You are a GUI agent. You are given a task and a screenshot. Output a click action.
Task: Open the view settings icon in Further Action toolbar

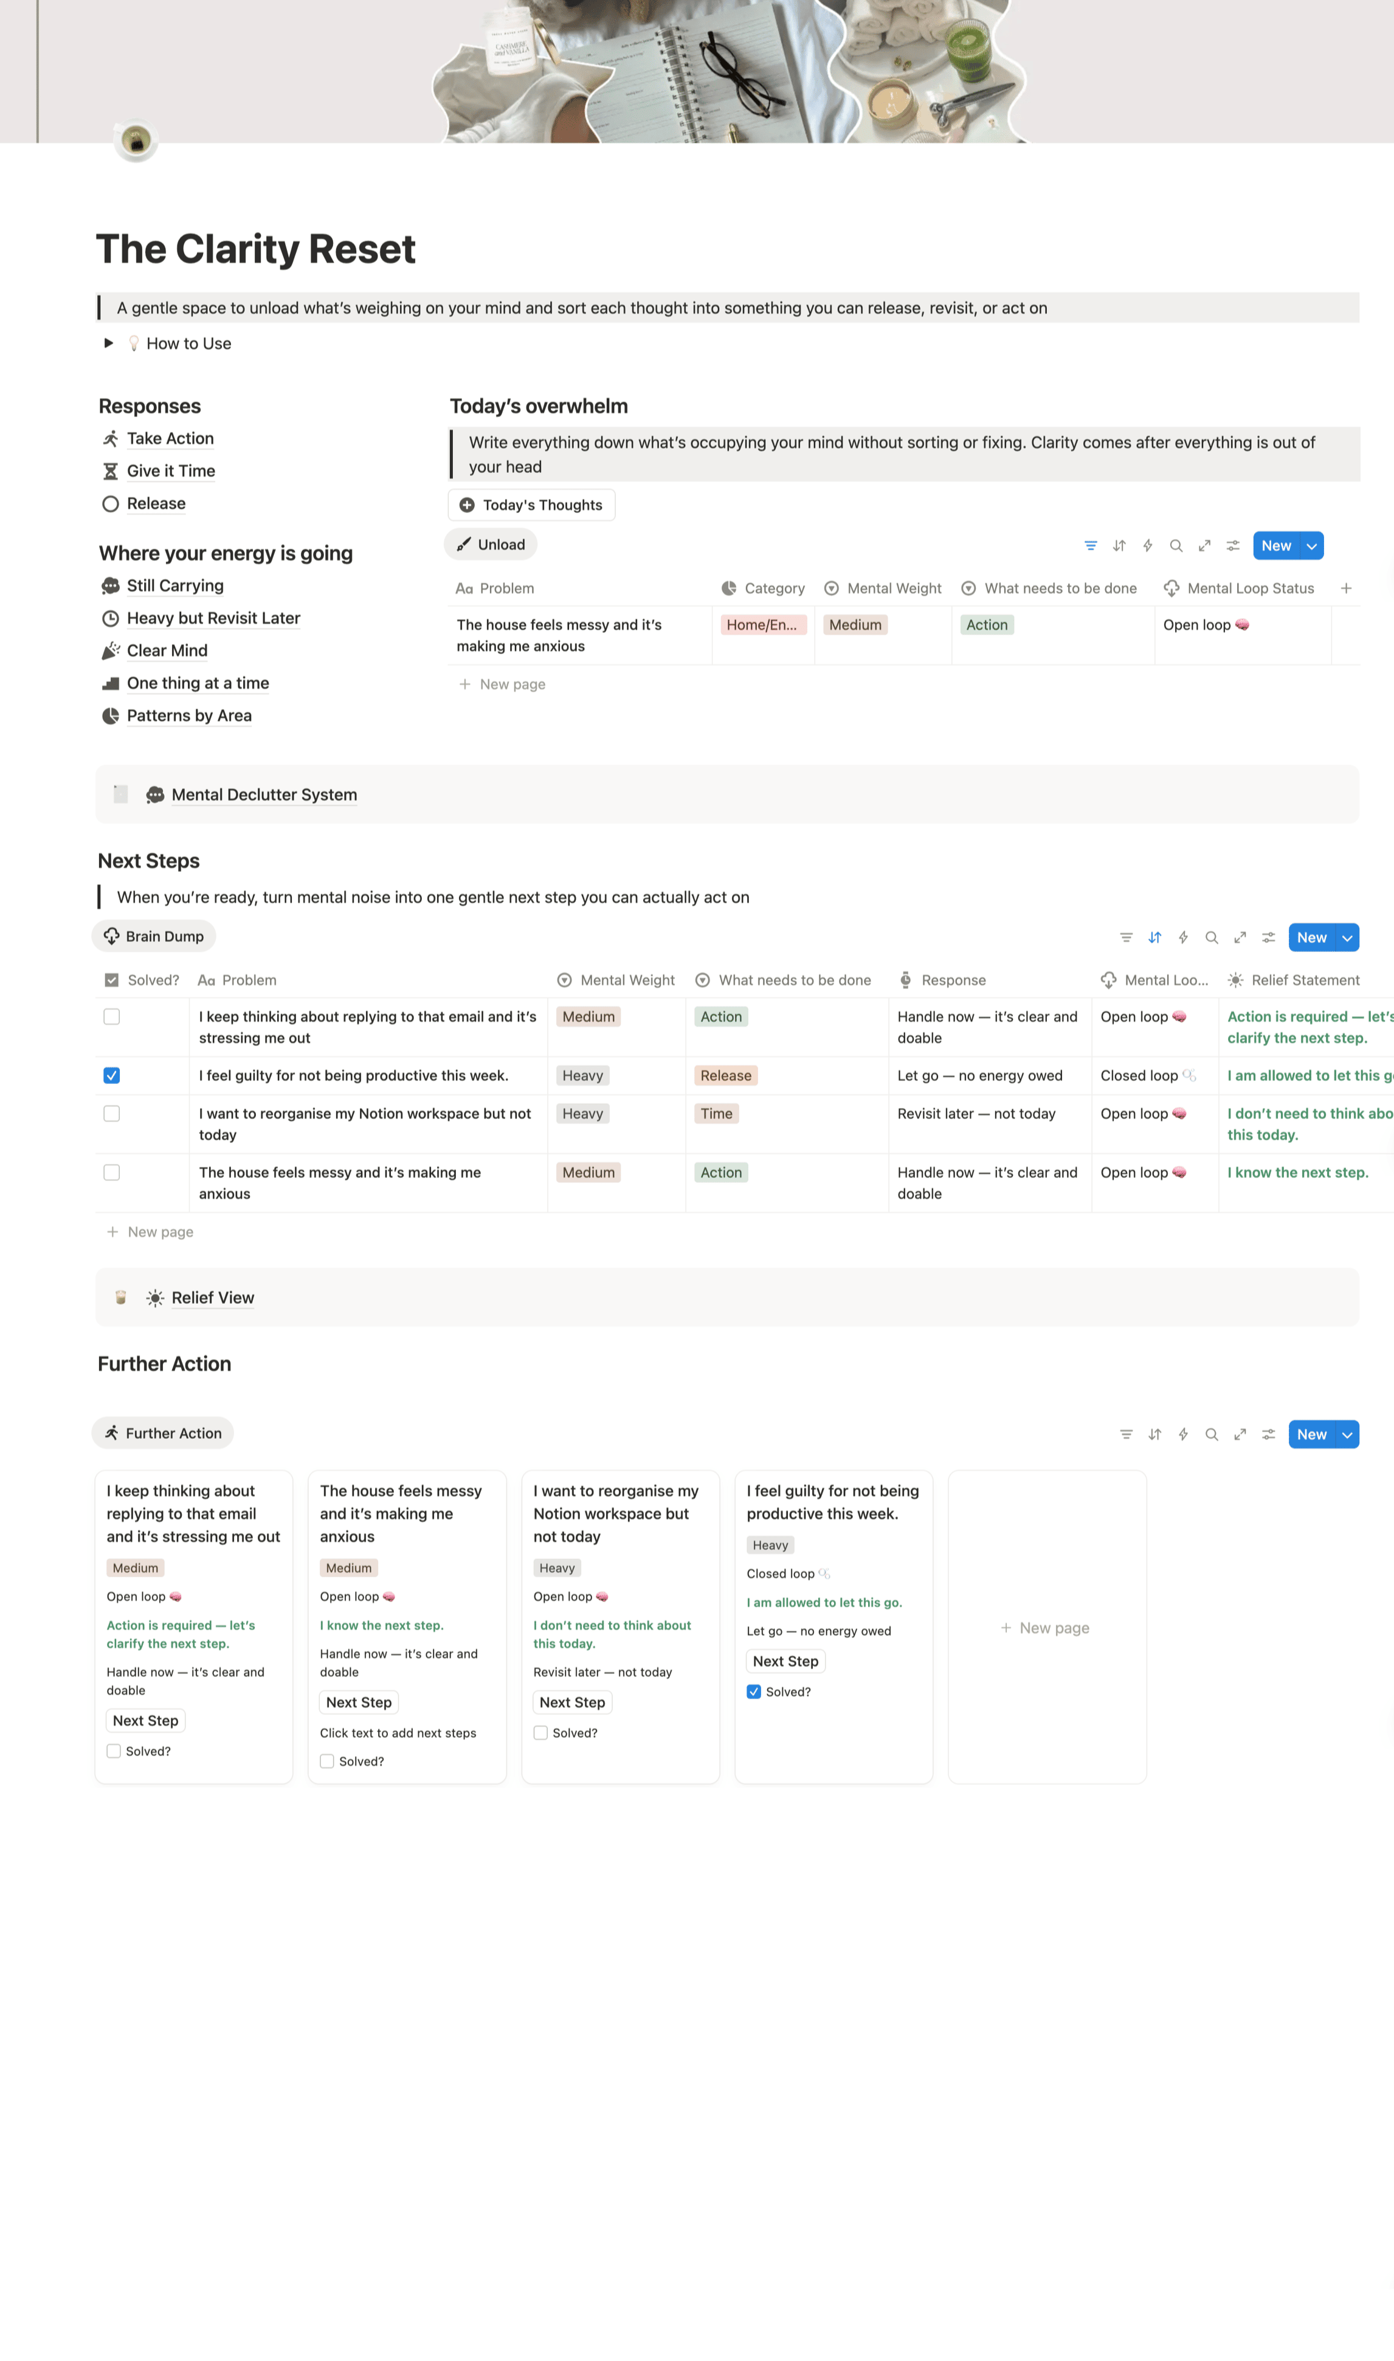(1268, 1434)
